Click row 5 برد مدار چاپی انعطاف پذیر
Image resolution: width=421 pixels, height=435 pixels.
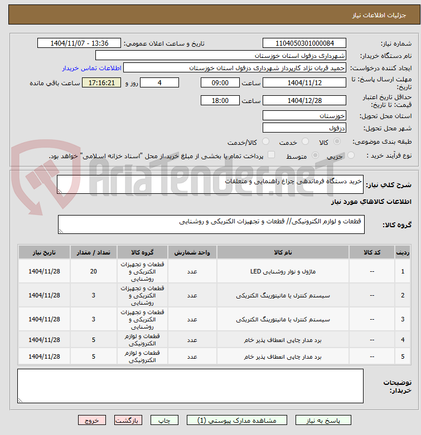click(283, 356)
